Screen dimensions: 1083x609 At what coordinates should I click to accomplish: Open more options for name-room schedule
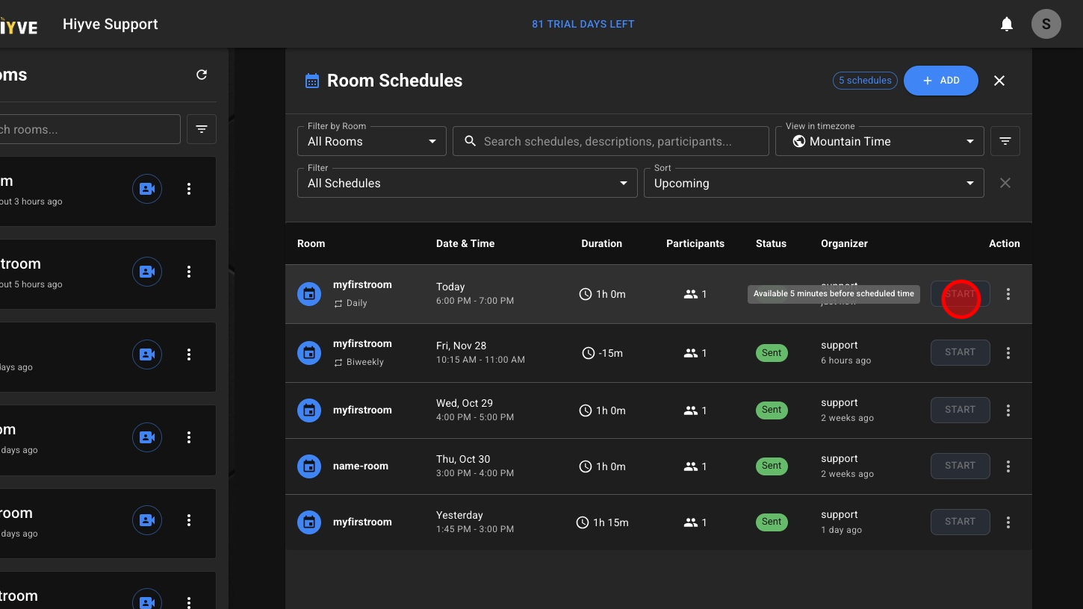1008,466
